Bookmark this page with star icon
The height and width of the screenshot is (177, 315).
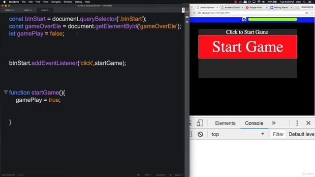pyautogui.click(x=307, y=13)
